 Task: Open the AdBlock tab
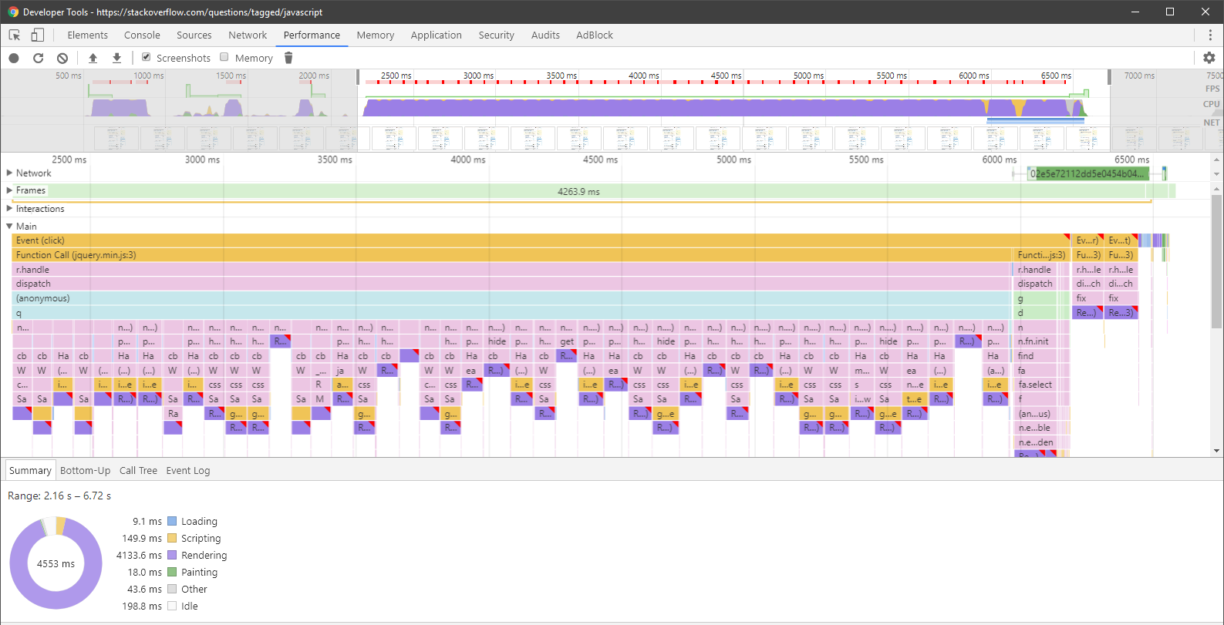(595, 35)
